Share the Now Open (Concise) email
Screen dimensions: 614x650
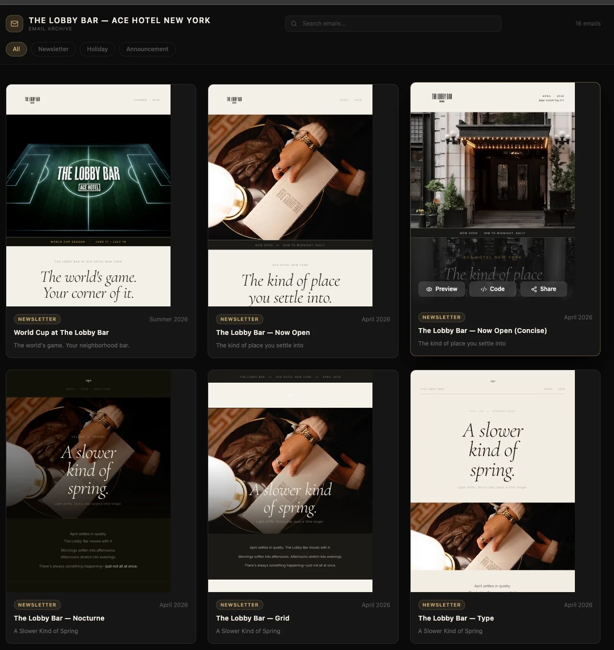pyautogui.click(x=543, y=289)
